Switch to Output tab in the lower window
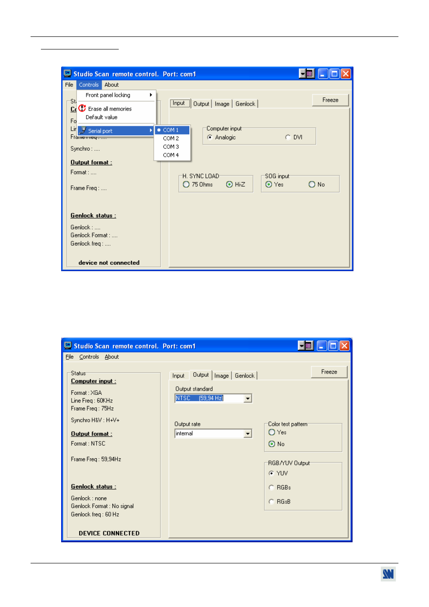 [201, 375]
